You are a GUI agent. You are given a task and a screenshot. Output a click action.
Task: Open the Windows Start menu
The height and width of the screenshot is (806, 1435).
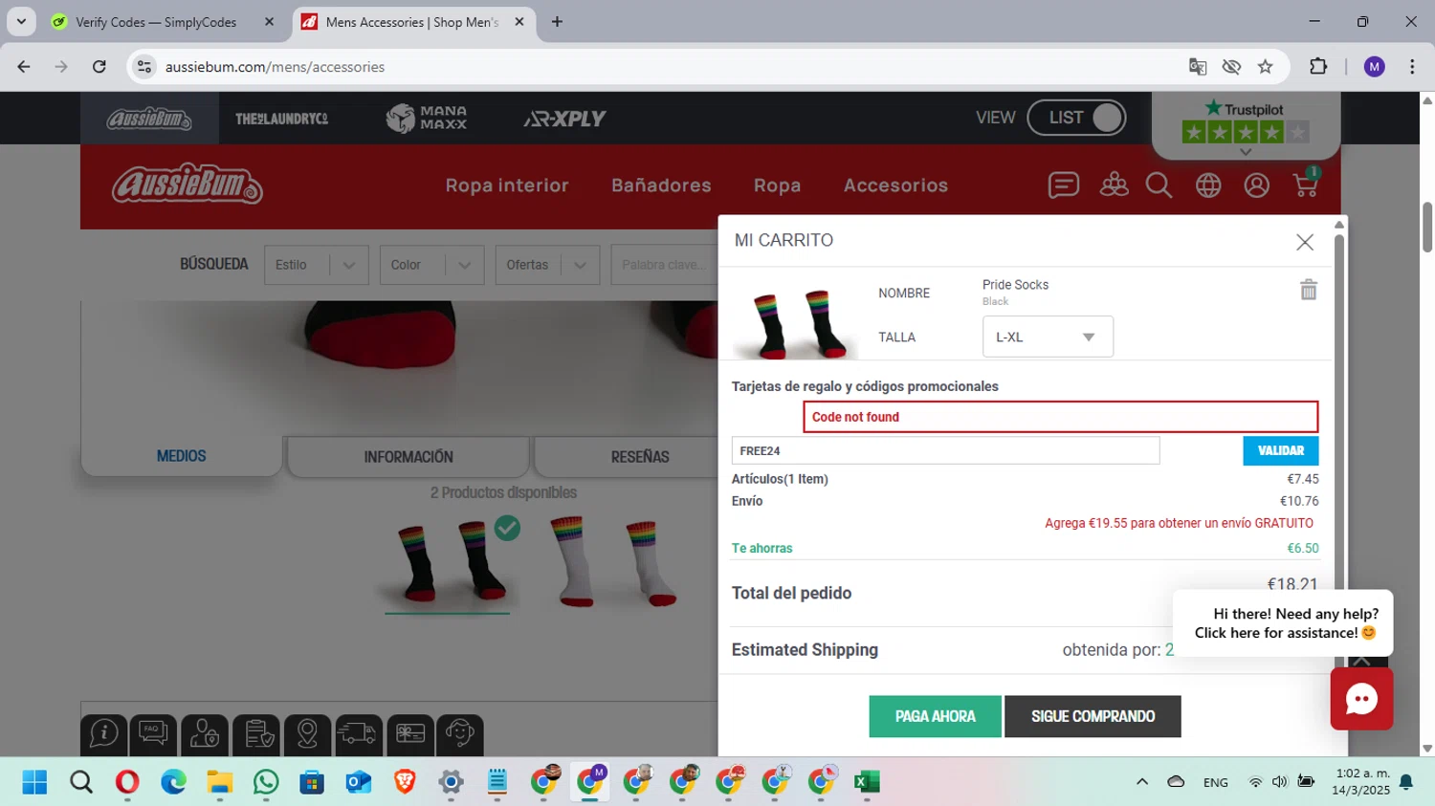tap(34, 782)
